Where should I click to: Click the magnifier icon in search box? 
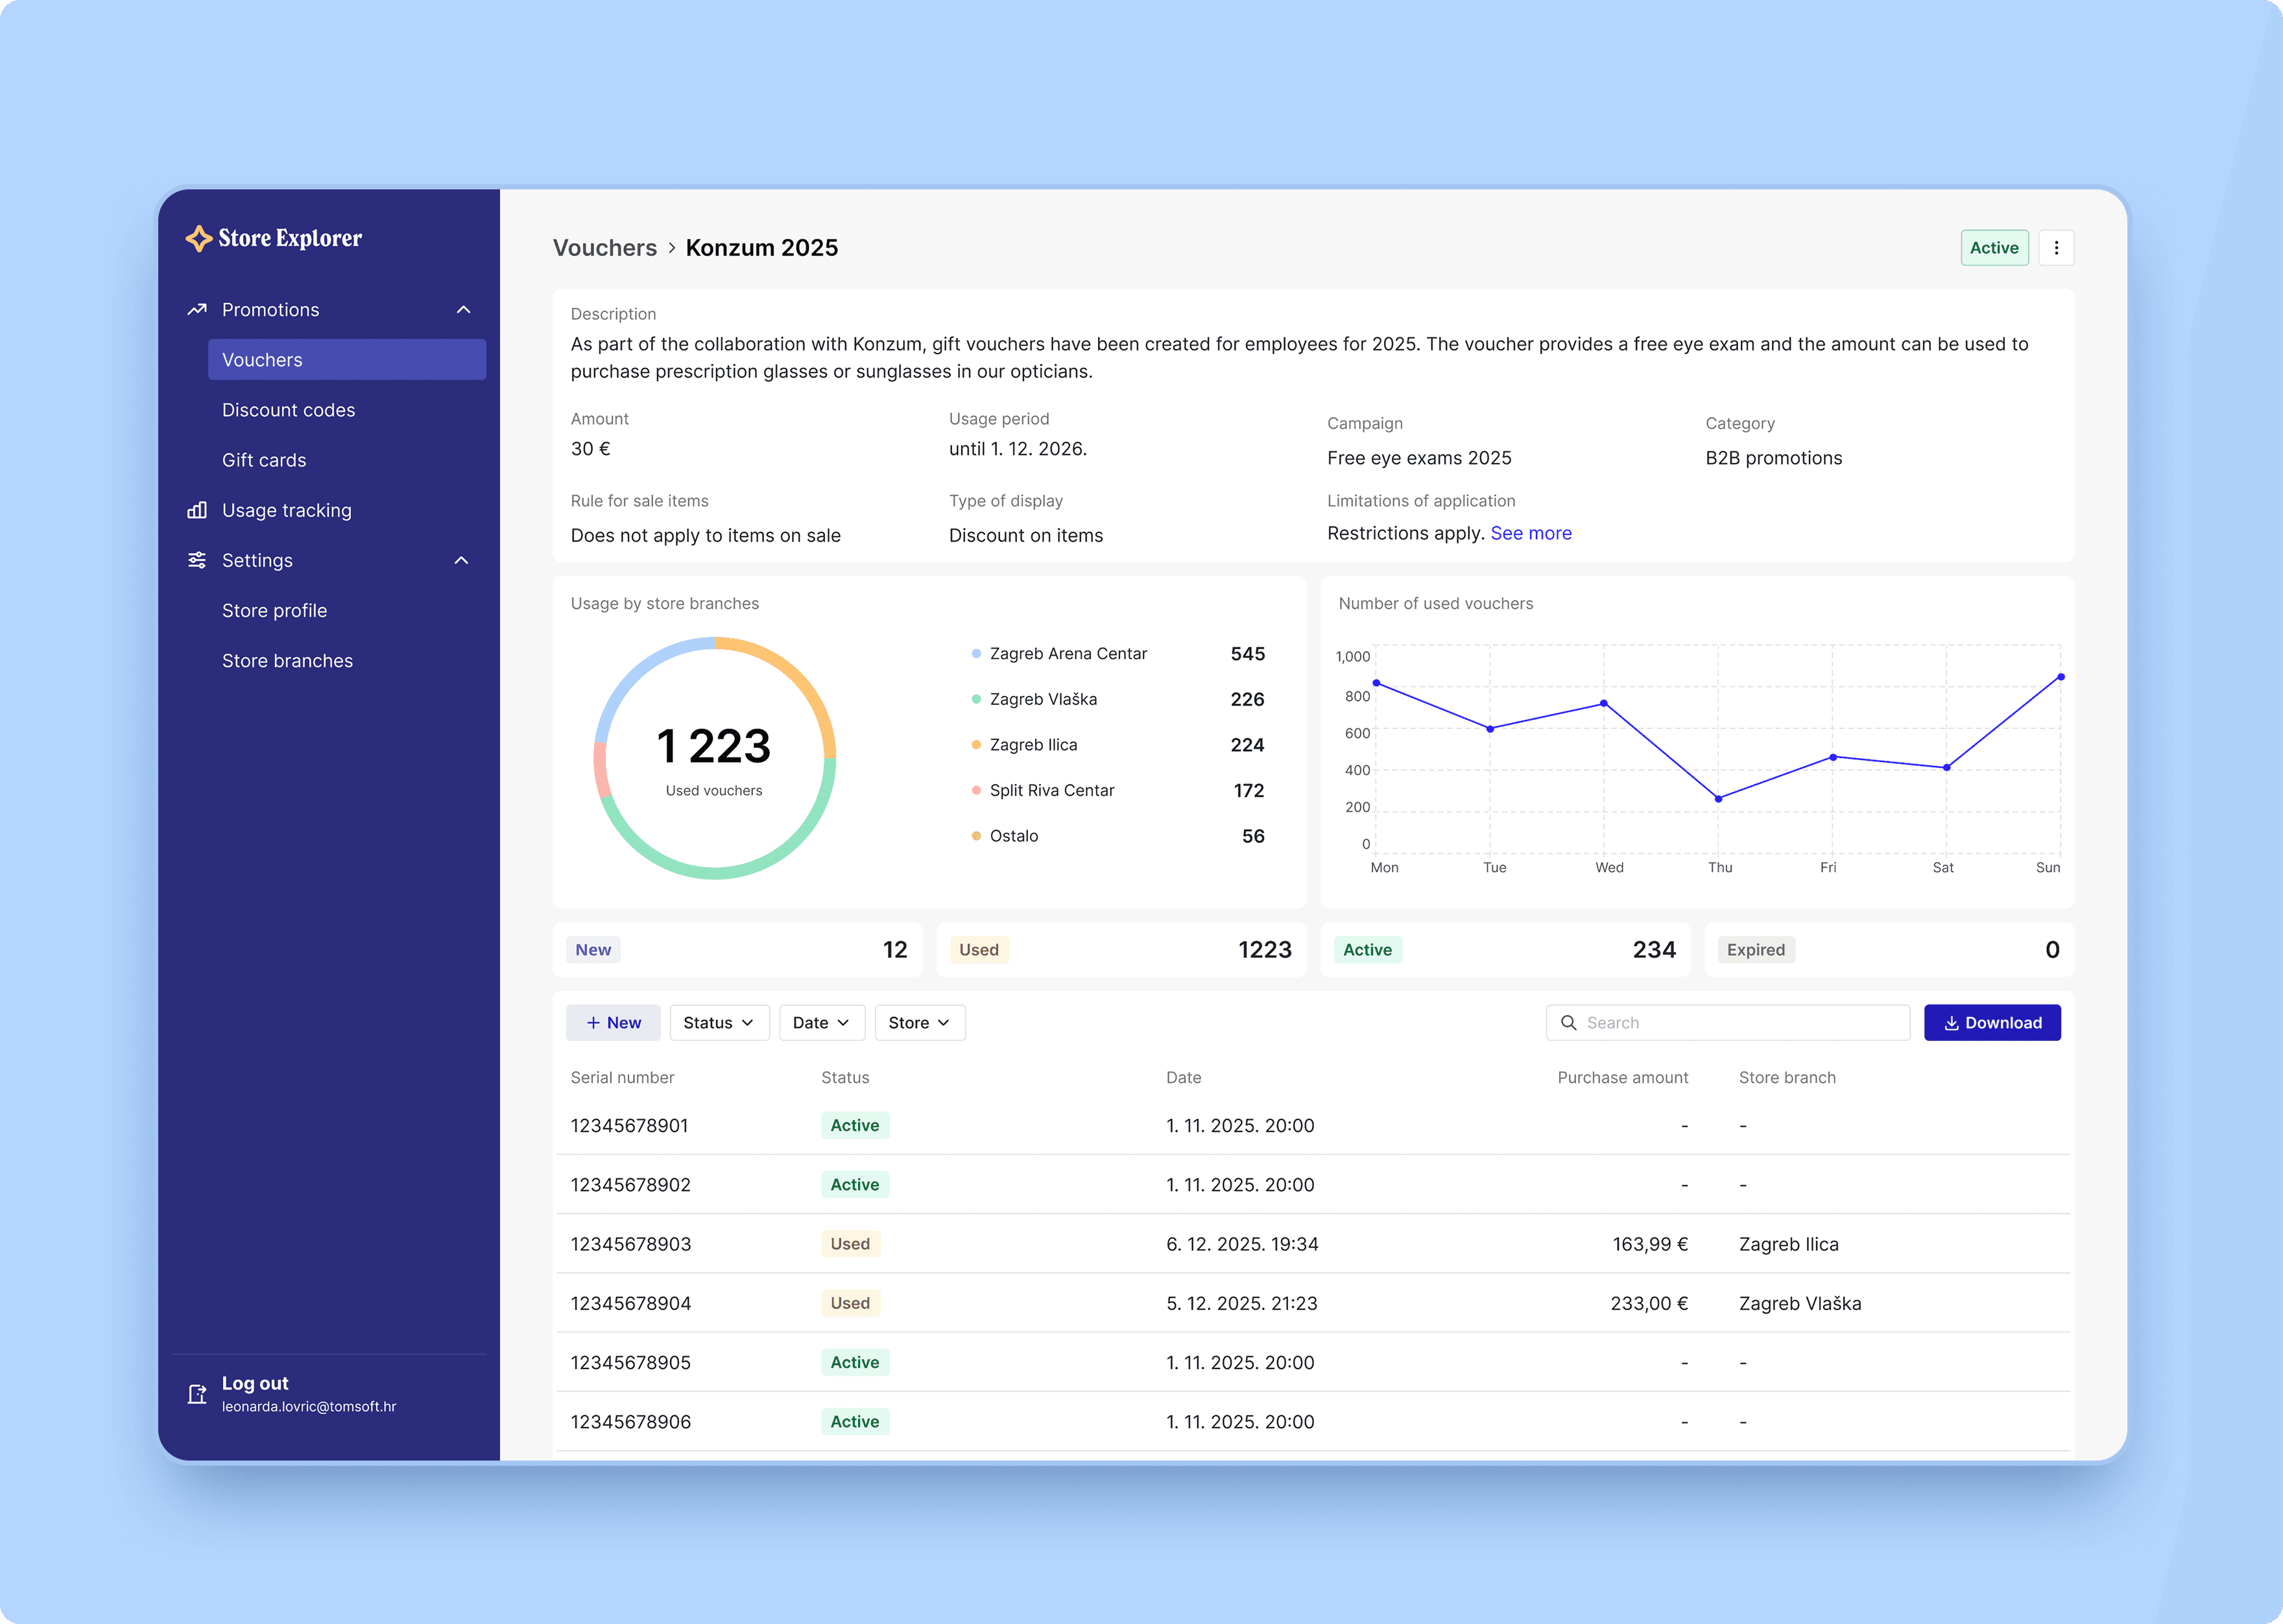[1569, 1023]
